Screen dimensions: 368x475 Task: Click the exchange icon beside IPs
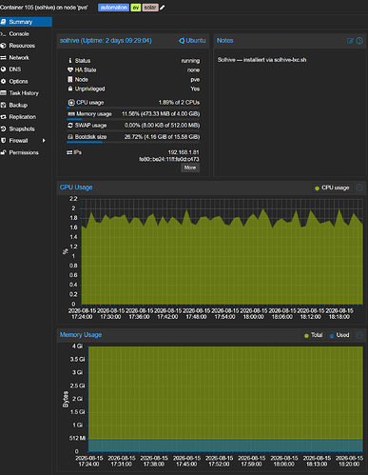point(69,152)
